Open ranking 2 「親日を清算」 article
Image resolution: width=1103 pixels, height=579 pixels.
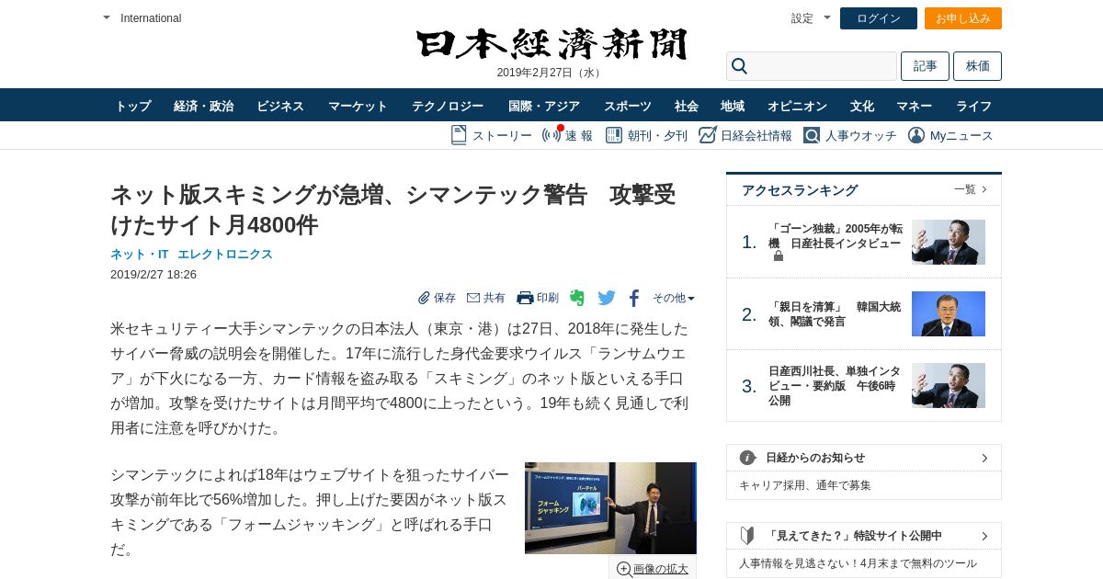point(836,314)
